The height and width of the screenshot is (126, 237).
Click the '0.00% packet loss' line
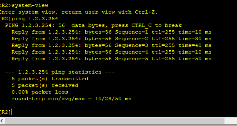[40, 92]
